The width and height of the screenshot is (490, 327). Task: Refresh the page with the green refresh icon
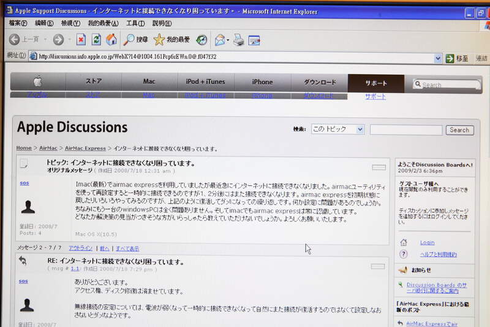(96, 40)
